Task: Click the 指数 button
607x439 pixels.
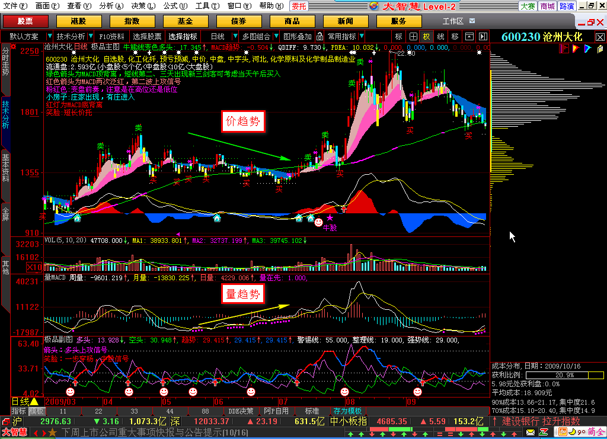Action: 132,21
